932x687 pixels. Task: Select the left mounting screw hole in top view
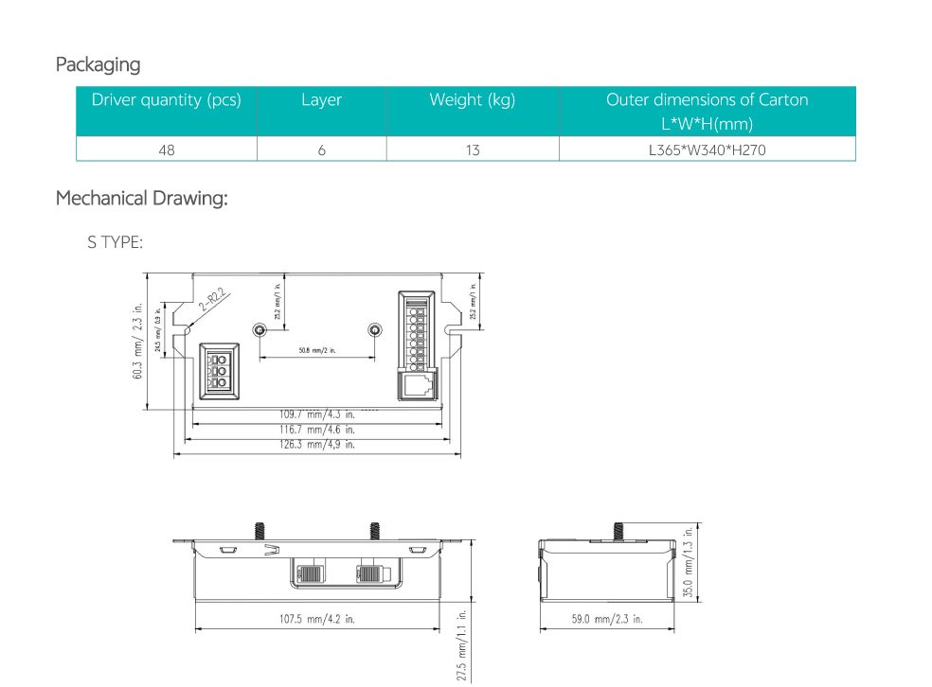[259, 330]
